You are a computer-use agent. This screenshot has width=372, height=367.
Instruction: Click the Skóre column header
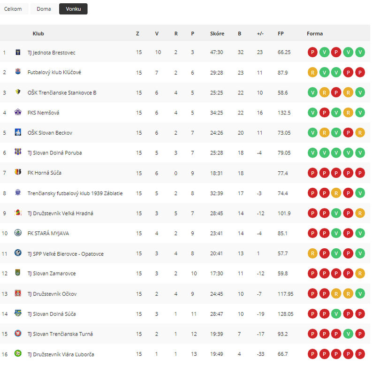click(217, 34)
